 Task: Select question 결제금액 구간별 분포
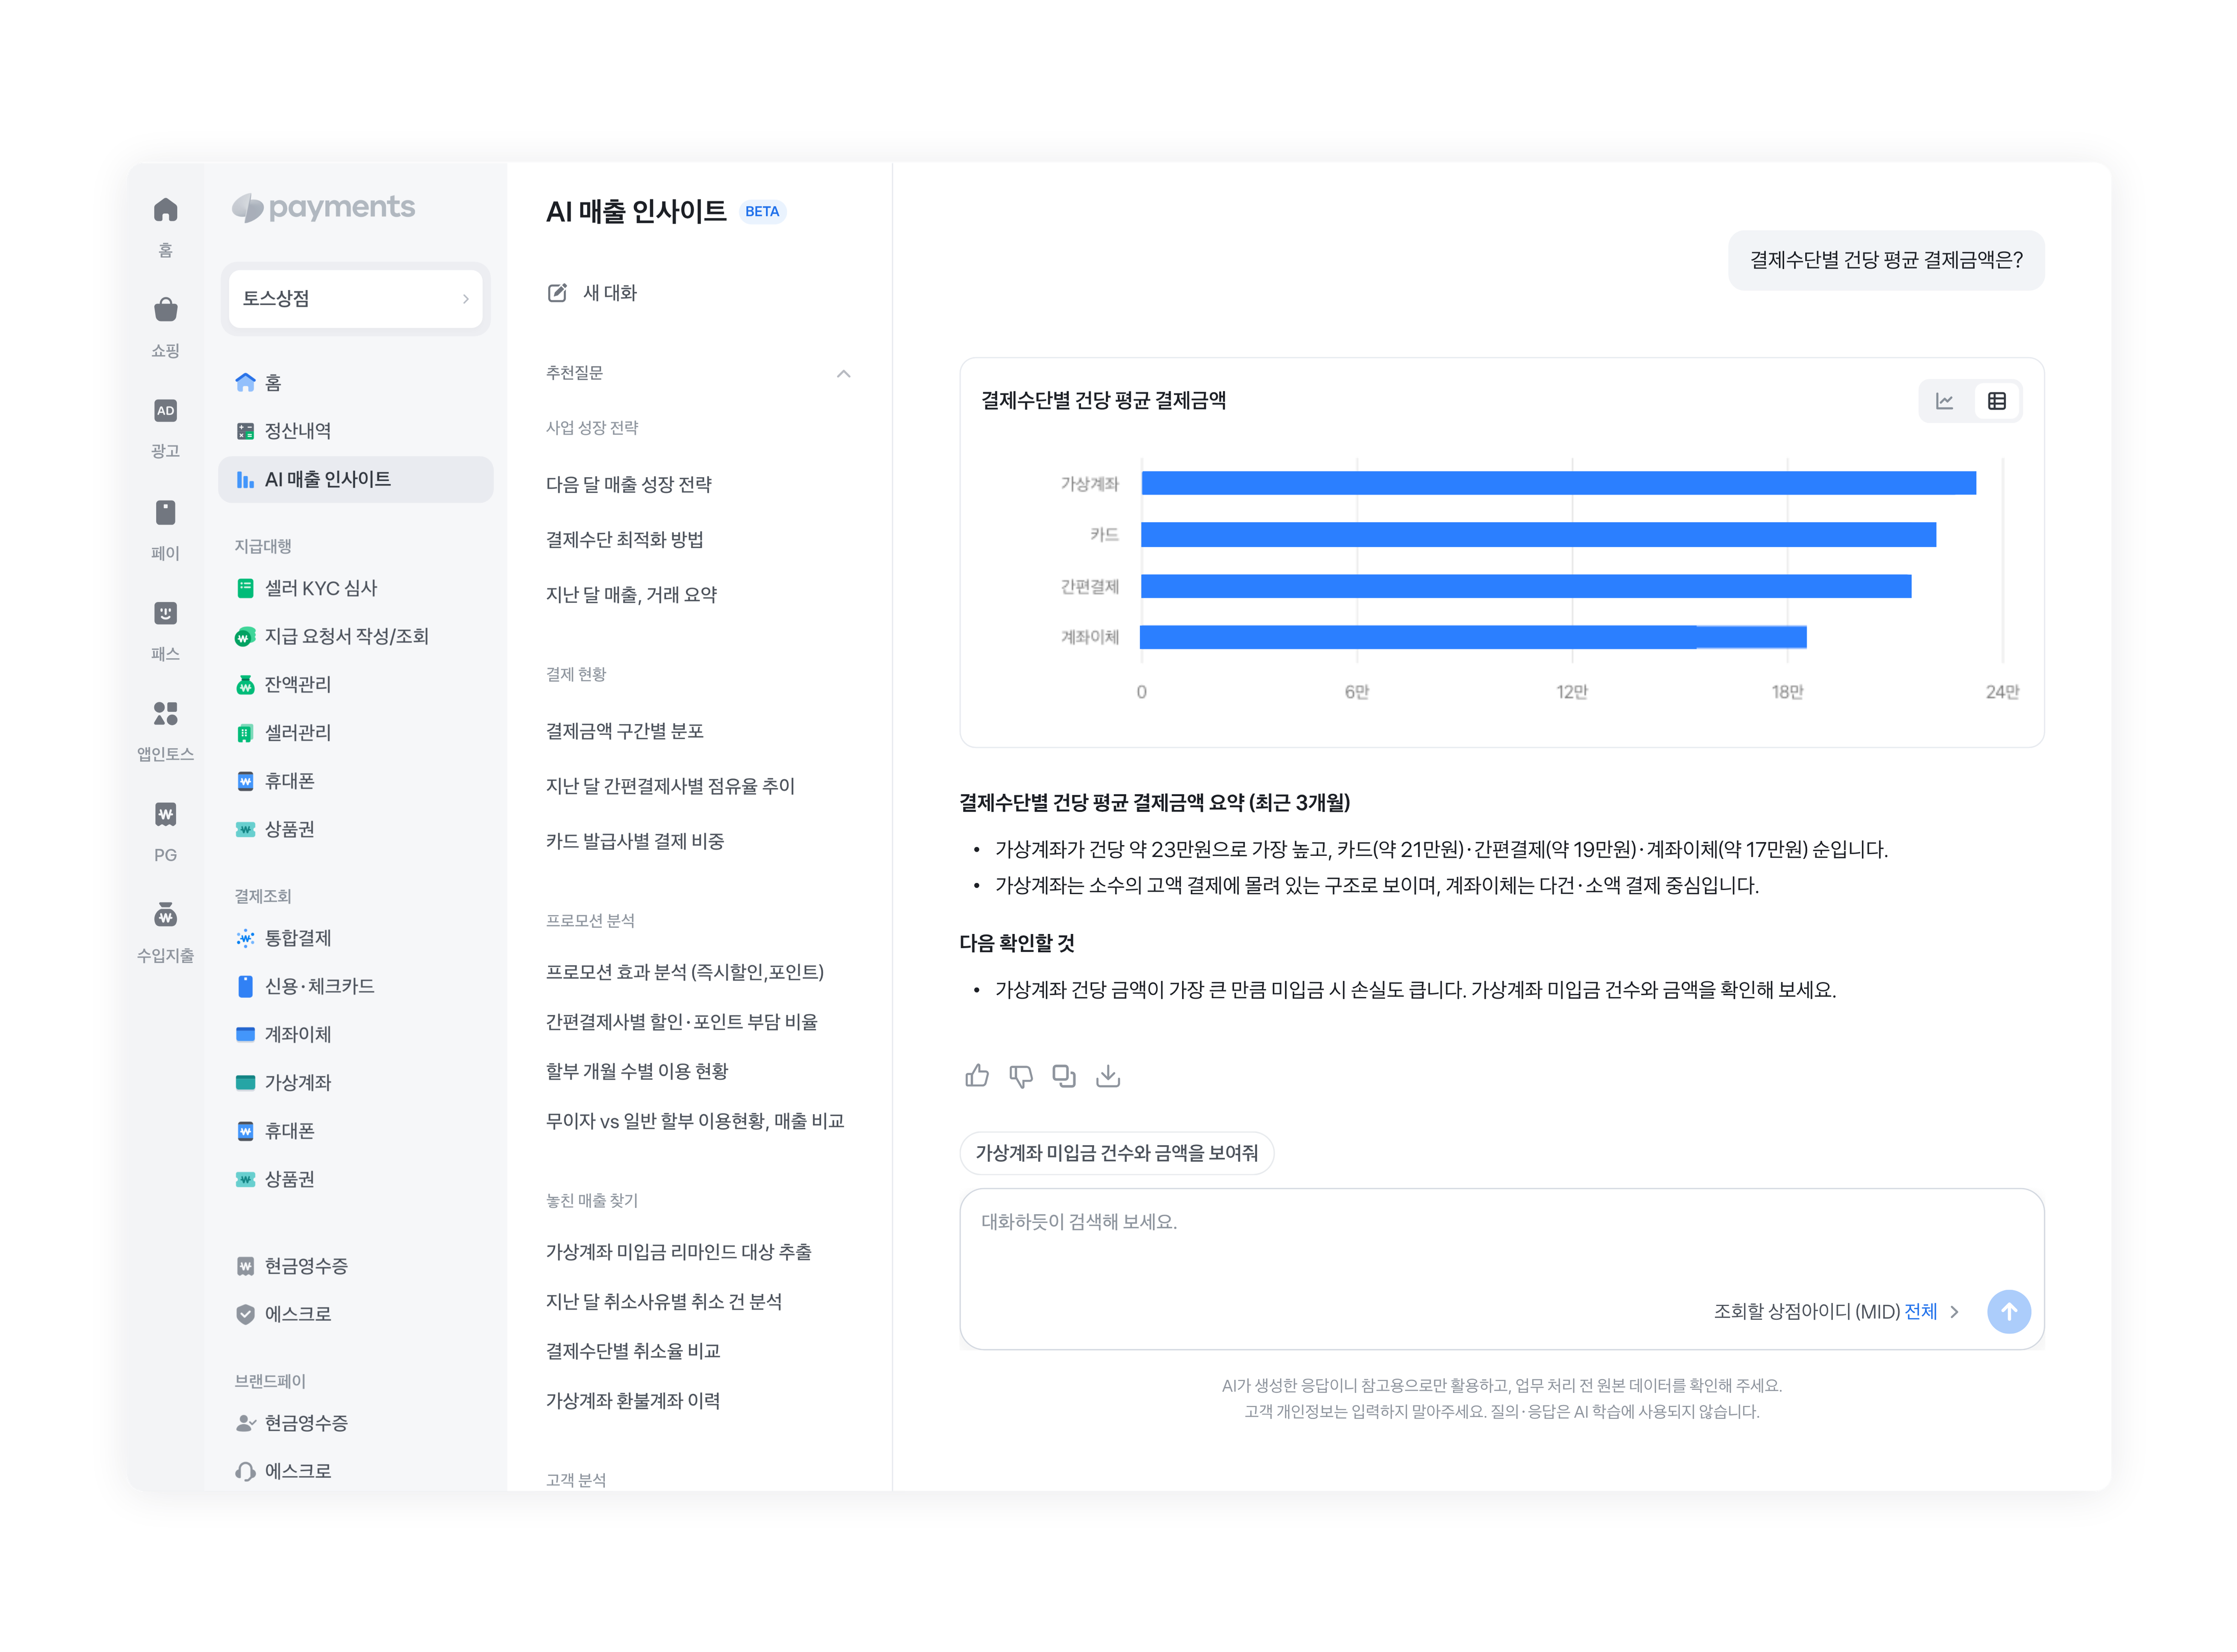click(624, 731)
